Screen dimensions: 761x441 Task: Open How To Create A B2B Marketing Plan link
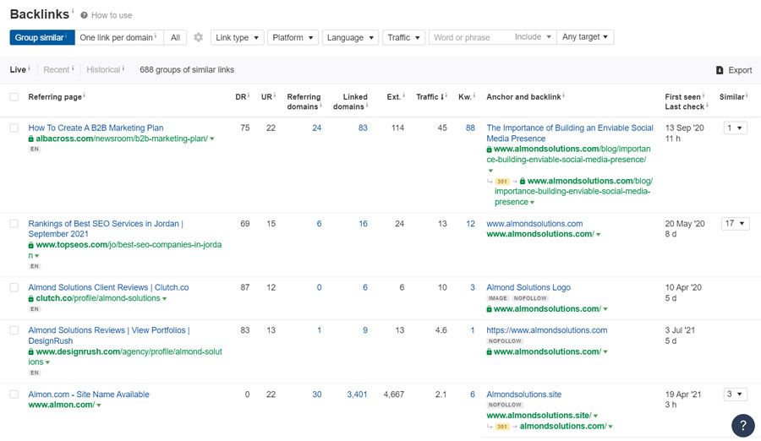point(96,128)
